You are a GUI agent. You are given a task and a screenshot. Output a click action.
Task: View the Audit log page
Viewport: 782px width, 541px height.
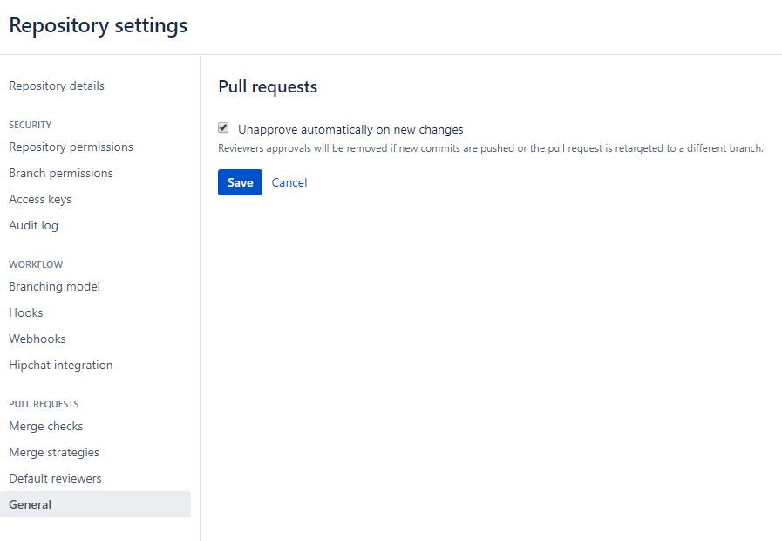click(x=33, y=225)
